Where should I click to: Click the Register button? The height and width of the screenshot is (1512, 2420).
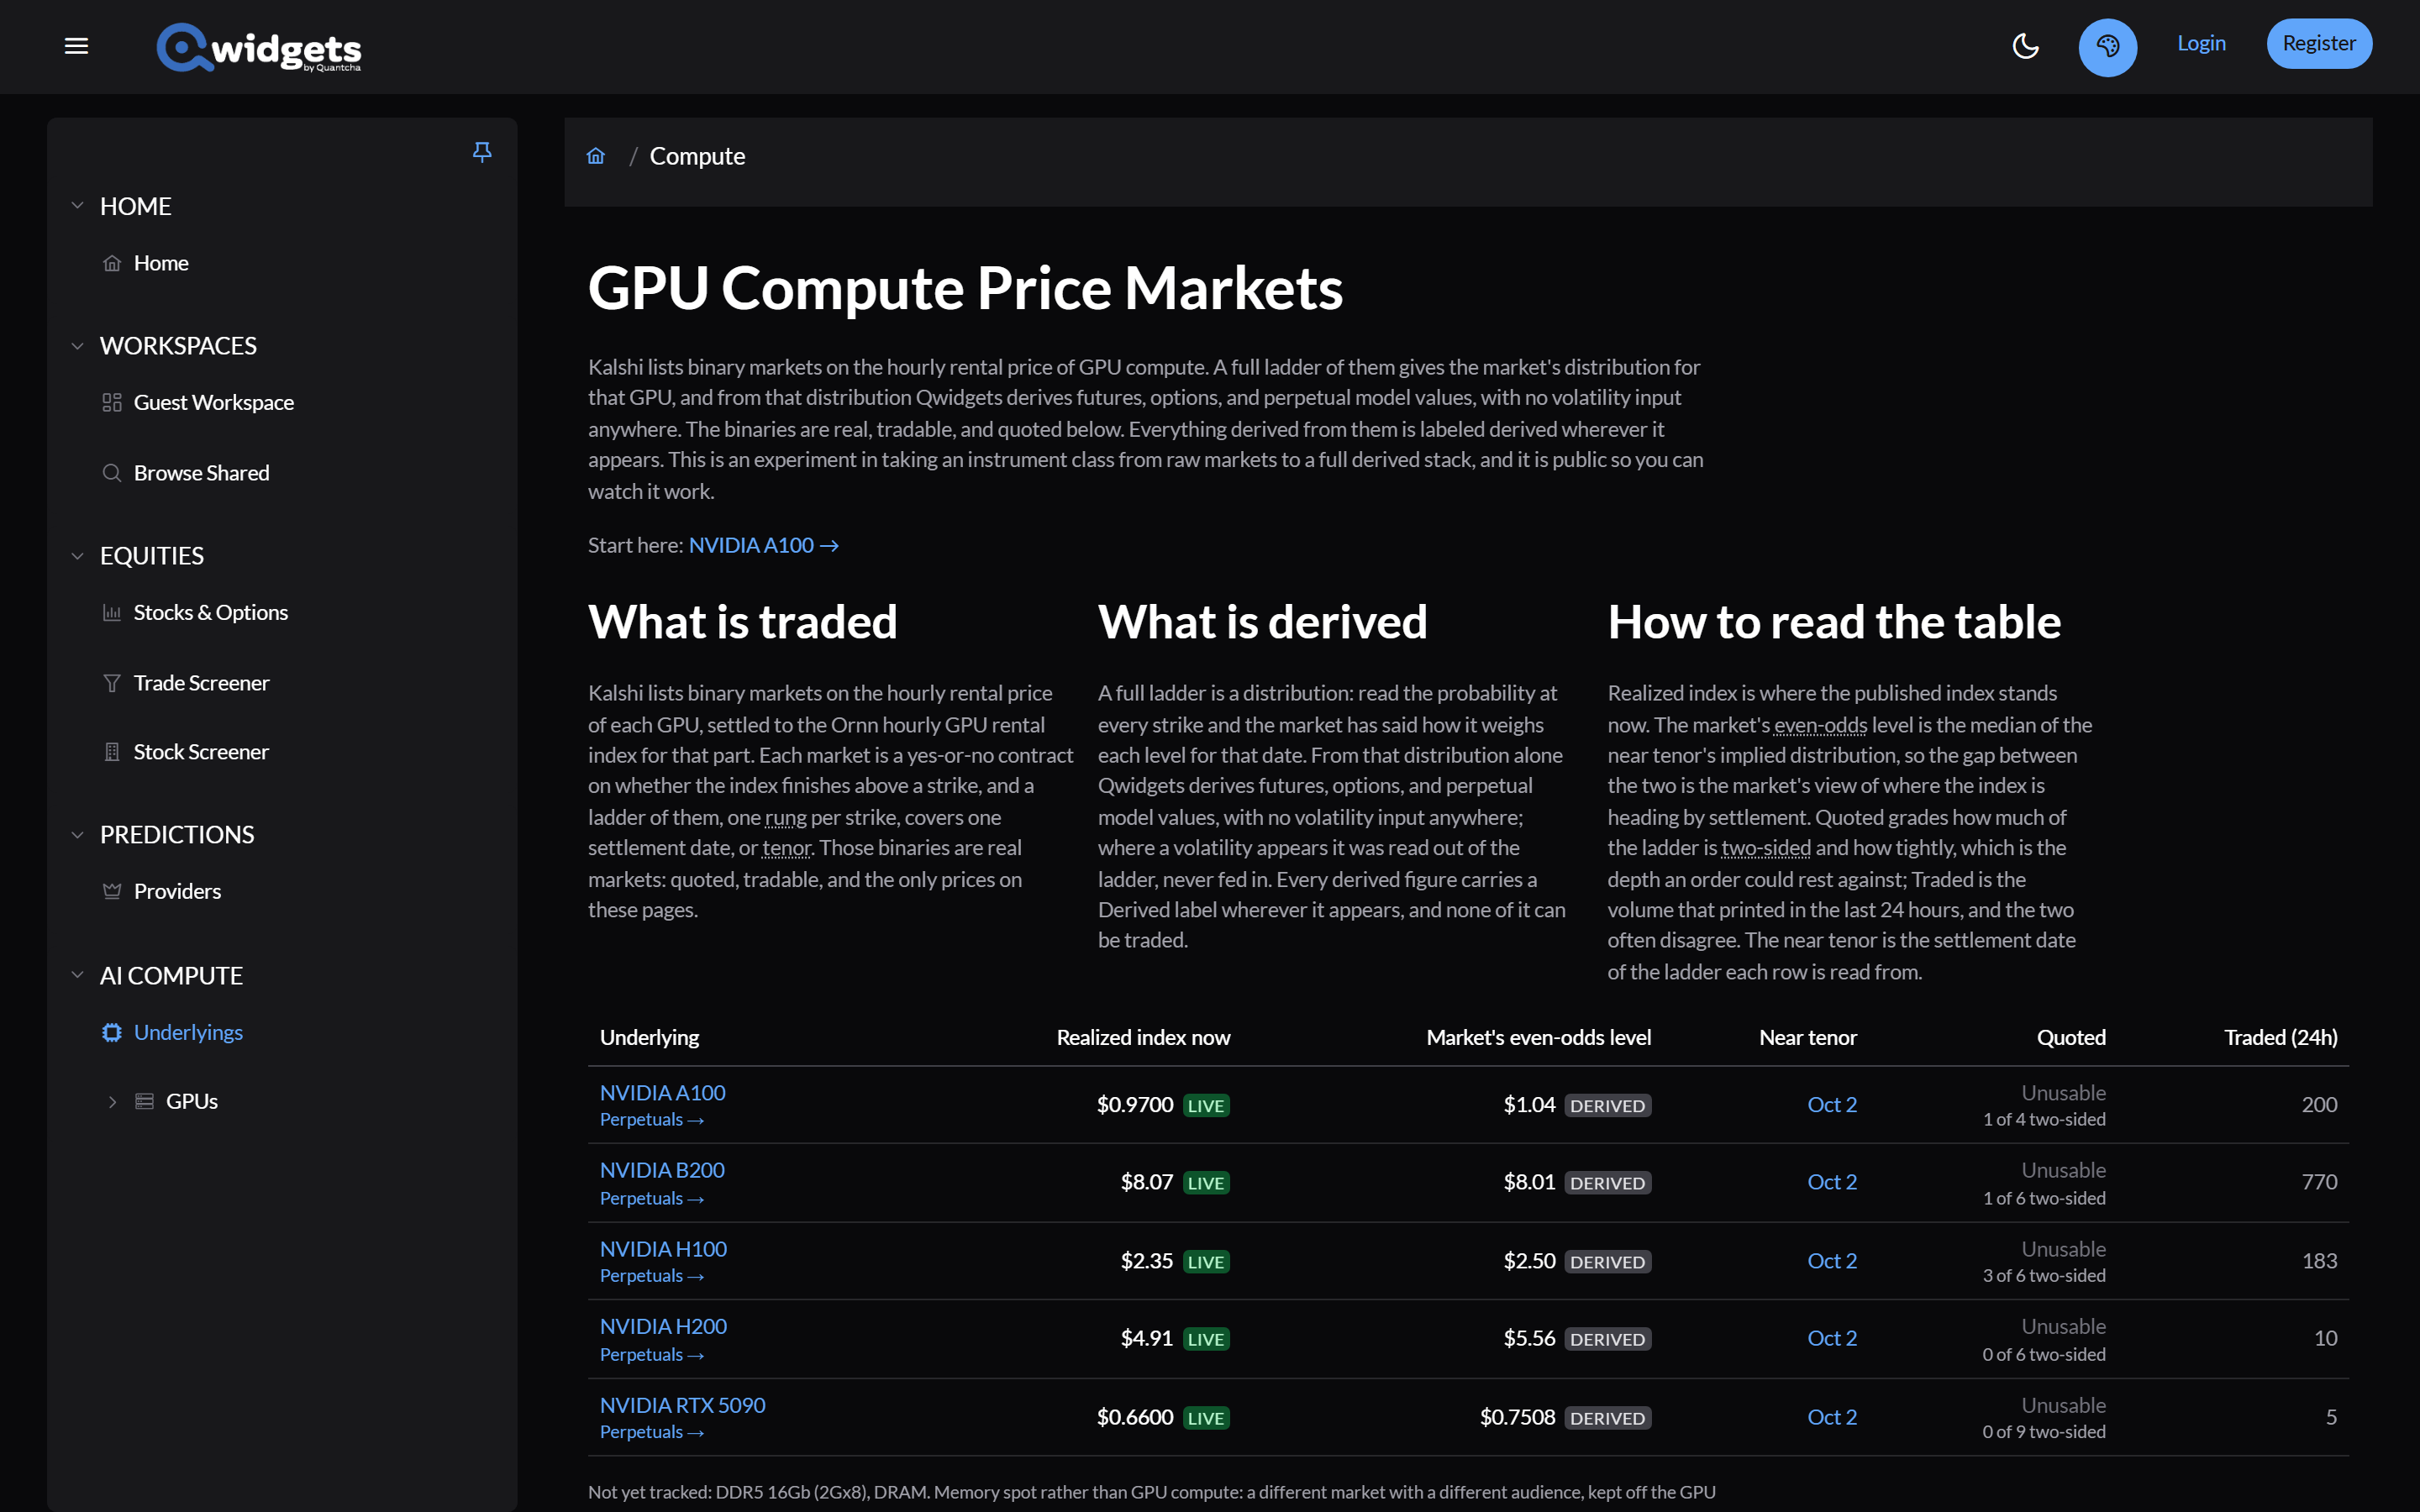(x=2318, y=43)
